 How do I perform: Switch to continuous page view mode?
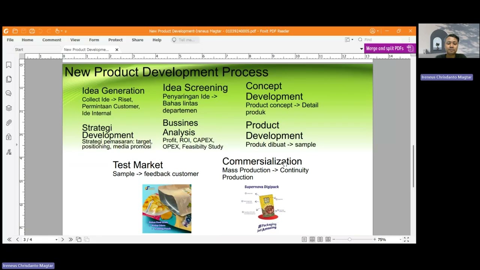[x=312, y=240]
